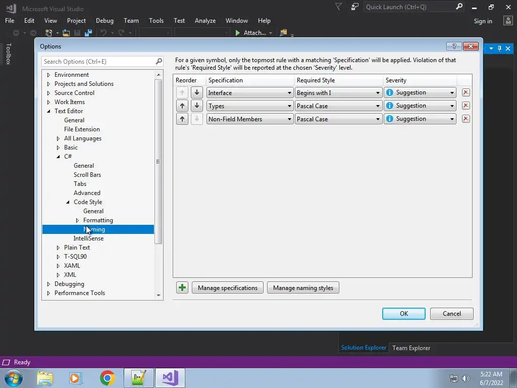This screenshot has height=388, width=517.
Task: Click the Start Attach run icon
Action: (x=237, y=33)
